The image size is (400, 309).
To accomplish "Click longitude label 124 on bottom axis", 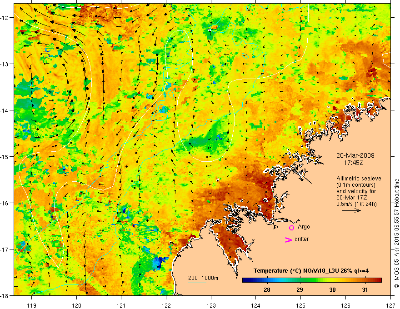I will 256,305.
